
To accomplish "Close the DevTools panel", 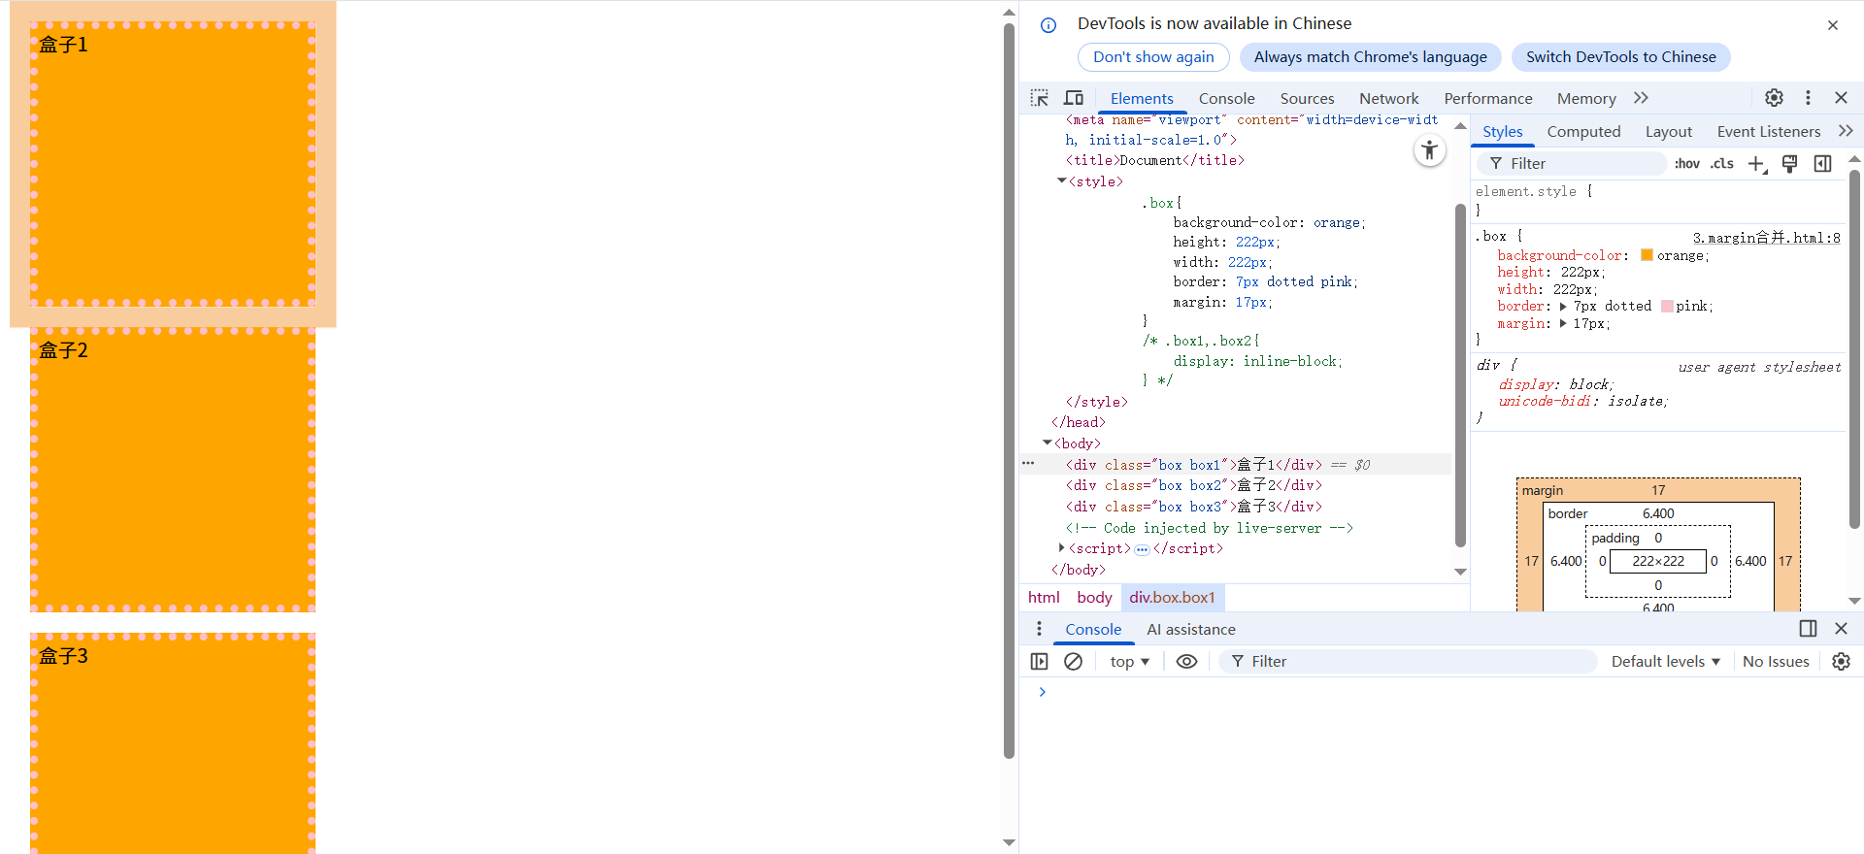I will pos(1841,98).
